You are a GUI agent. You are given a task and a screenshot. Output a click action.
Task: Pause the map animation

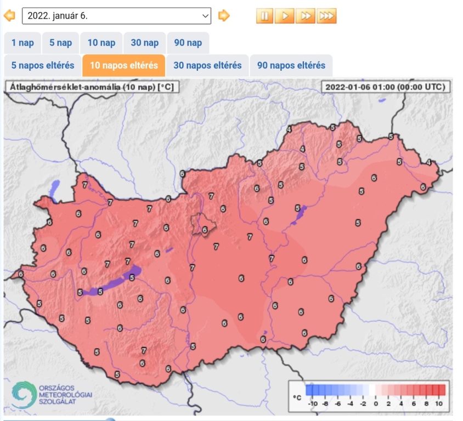(x=264, y=16)
